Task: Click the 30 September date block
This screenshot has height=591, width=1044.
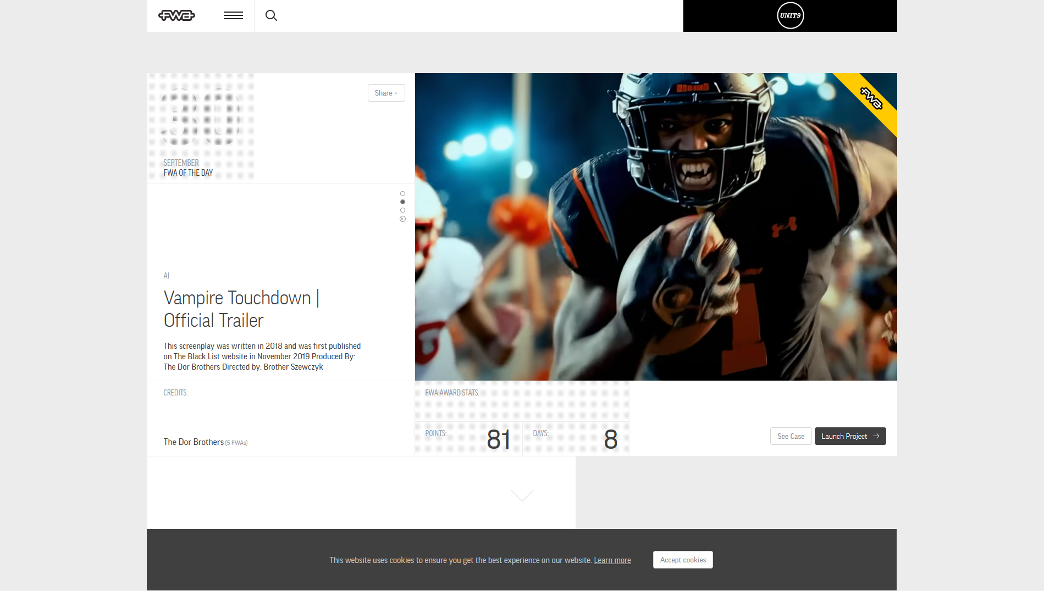Action: pyautogui.click(x=201, y=128)
